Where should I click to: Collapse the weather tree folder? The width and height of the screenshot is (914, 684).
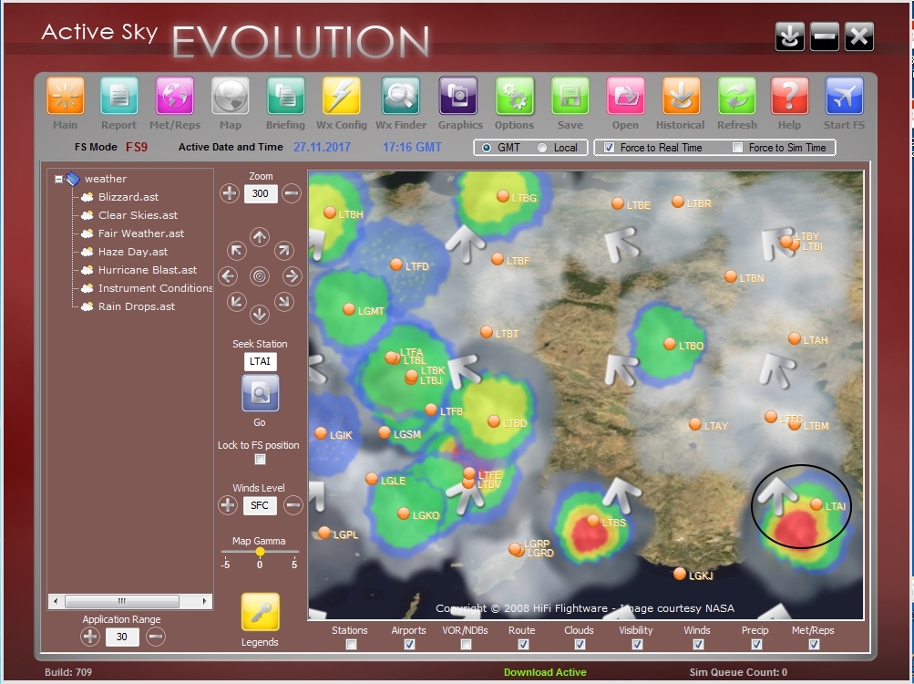click(58, 179)
